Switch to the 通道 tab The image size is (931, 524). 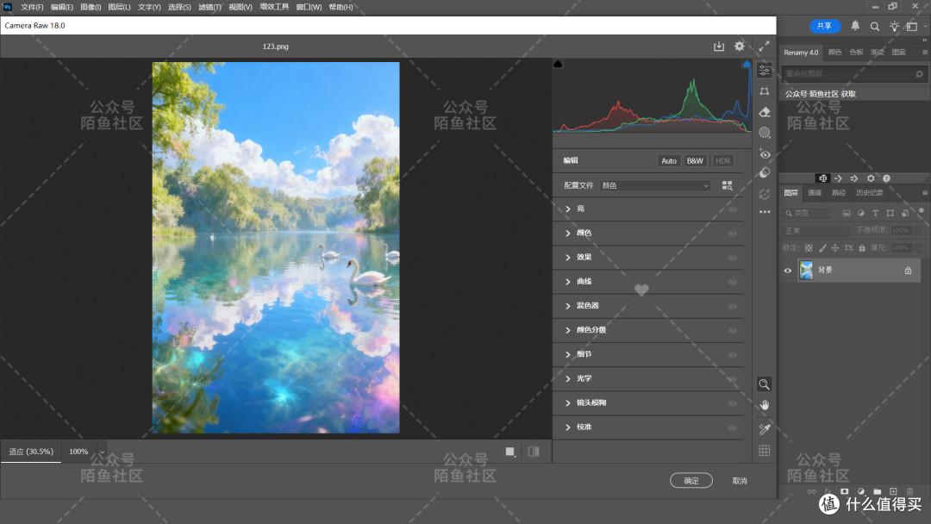(815, 193)
